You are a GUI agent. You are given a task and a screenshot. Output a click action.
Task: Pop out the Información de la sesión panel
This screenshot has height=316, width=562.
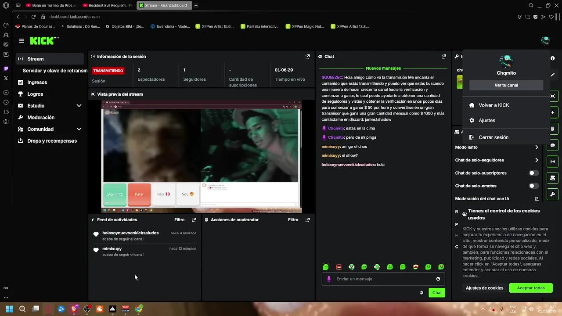tap(308, 56)
